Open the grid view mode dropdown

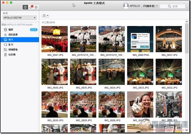(x=46, y=15)
